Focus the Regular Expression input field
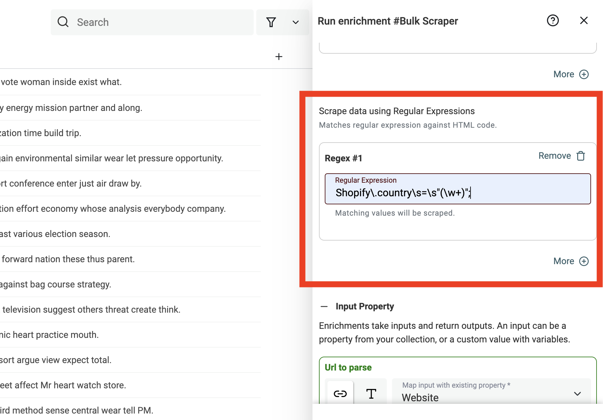This screenshot has width=603, height=420. coord(458,189)
